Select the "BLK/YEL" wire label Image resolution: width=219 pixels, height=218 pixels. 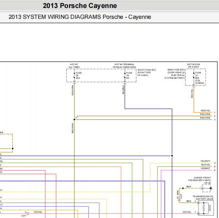pos(206,165)
